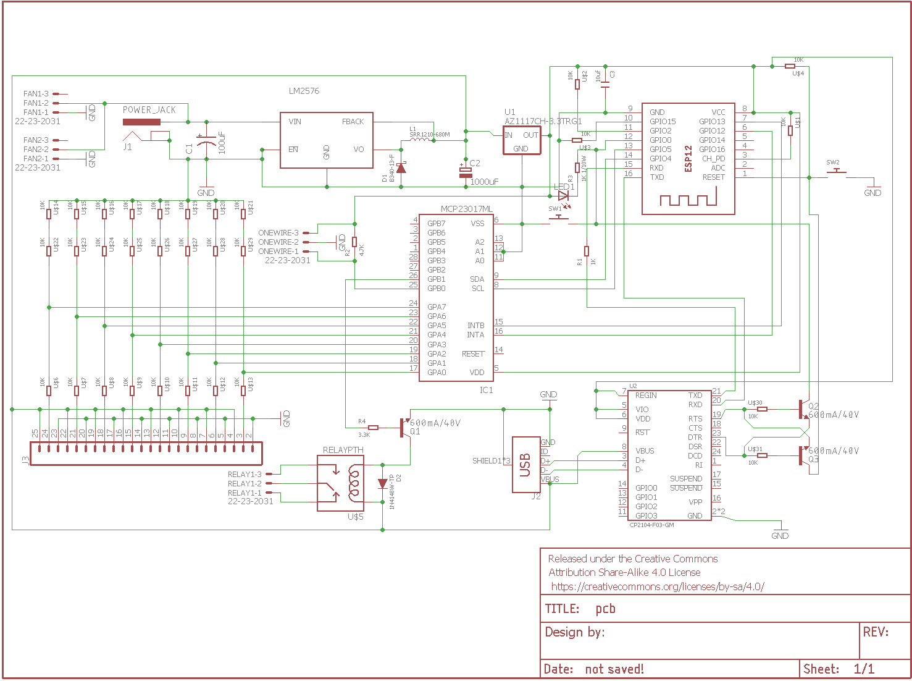Image resolution: width=912 pixels, height=681 pixels.
Task: Select the R2 4.7K resistor symbol
Action: 354,242
